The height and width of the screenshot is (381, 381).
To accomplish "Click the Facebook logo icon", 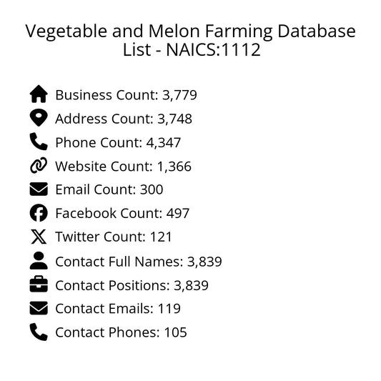I will 39,213.
